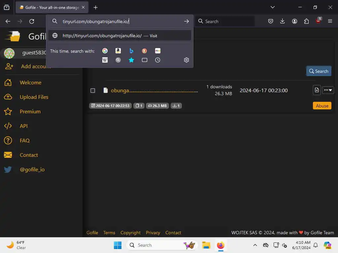338x253 pixels.
Task: Click the download file icon for obunga
Action: coord(317,90)
